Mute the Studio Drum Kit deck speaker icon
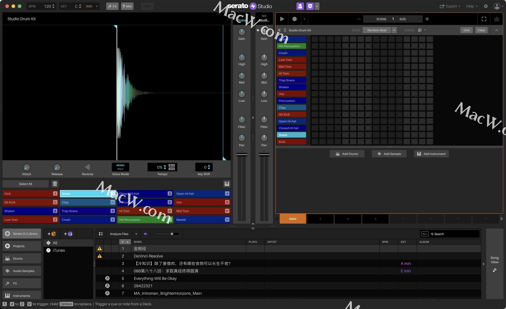The image size is (506, 309). (279, 30)
